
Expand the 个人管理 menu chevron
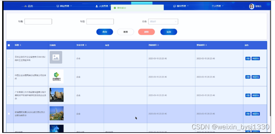click(x=223, y=6)
